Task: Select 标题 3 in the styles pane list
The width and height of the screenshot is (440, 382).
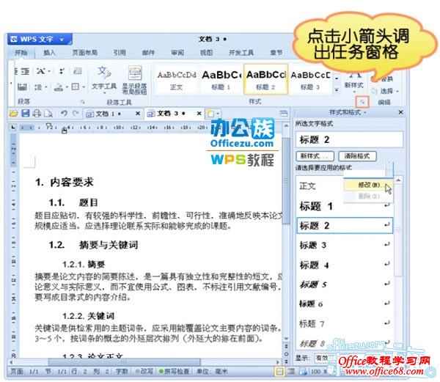Action: (x=345, y=245)
